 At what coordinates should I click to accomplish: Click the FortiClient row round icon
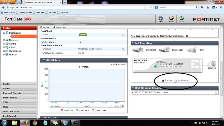pyautogui.click(x=123, y=49)
